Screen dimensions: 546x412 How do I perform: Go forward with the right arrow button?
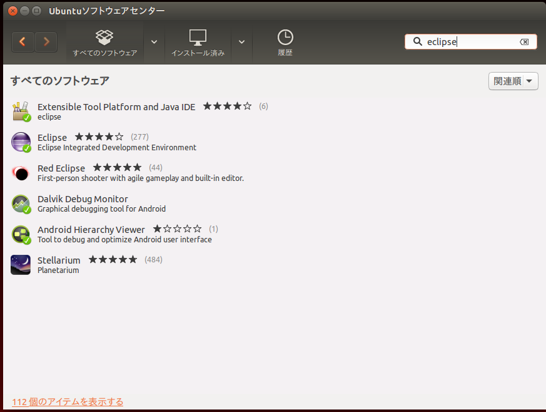click(x=46, y=42)
